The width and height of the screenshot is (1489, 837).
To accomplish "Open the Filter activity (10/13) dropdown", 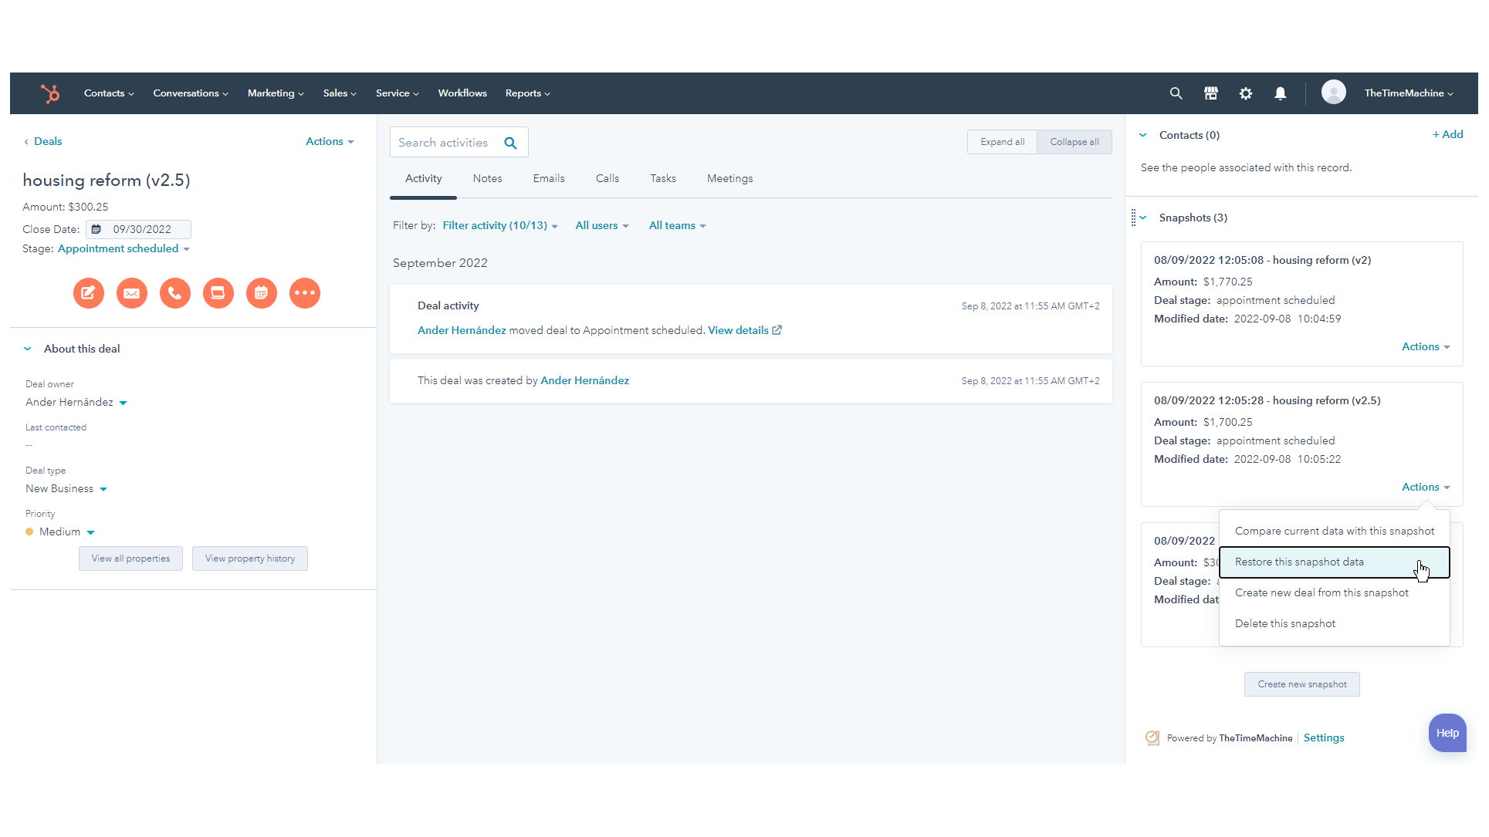I will point(499,225).
